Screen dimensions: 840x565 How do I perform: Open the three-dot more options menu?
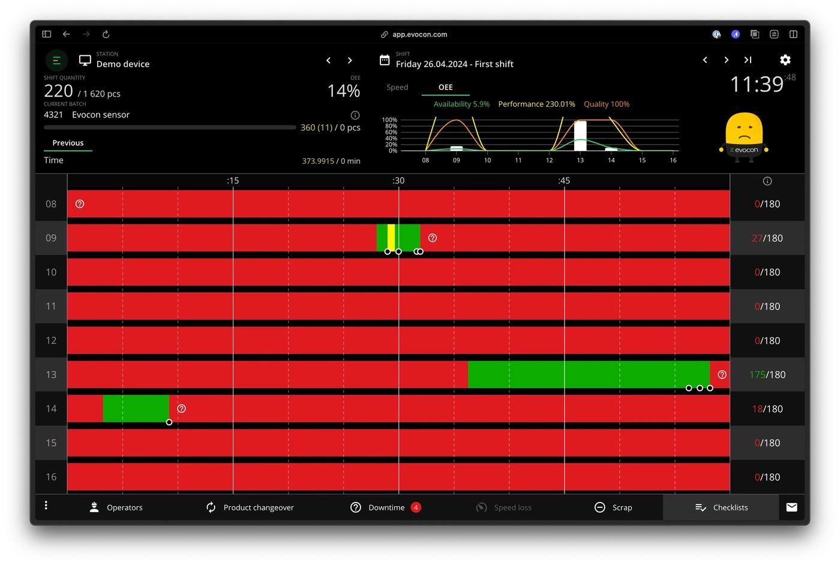pos(46,506)
